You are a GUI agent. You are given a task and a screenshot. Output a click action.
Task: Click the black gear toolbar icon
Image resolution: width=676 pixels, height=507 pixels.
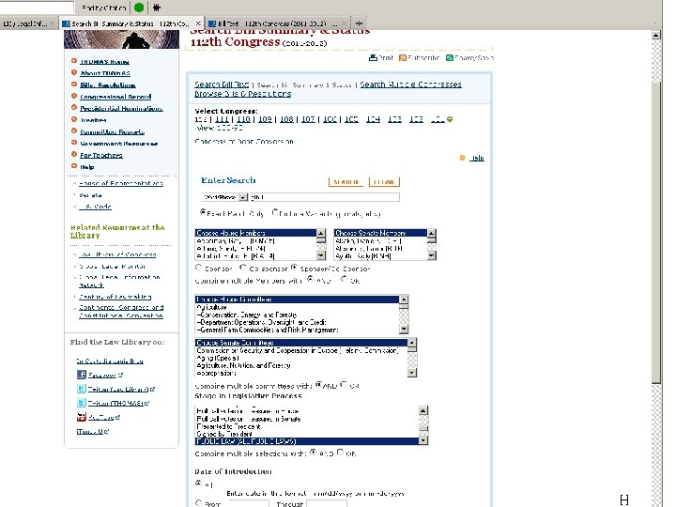(157, 8)
